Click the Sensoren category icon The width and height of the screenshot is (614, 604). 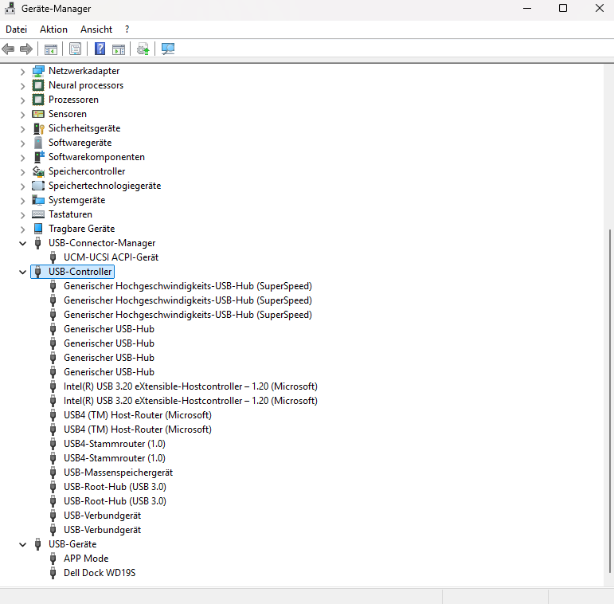pos(38,114)
